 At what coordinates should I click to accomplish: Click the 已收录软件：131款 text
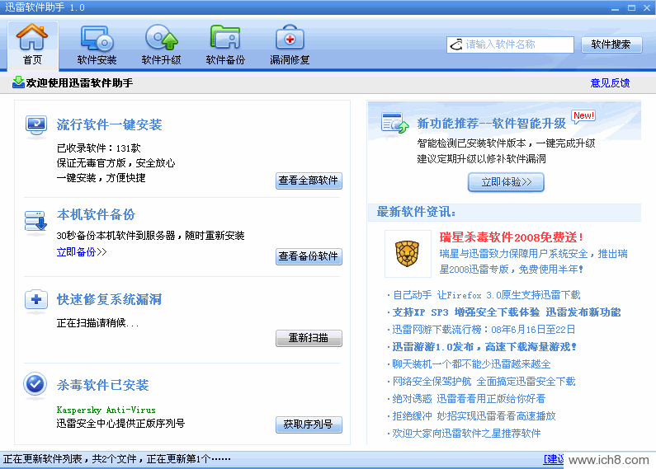click(x=99, y=148)
